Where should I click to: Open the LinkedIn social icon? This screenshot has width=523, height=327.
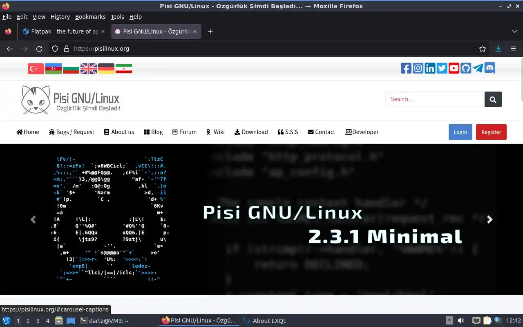430,68
